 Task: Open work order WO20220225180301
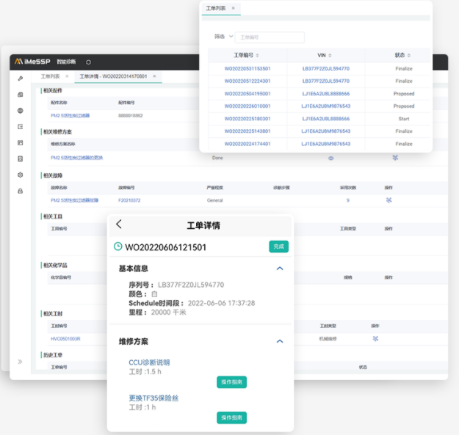(x=247, y=119)
